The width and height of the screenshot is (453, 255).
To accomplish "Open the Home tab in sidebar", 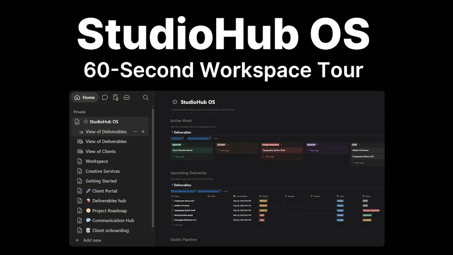I will pyautogui.click(x=85, y=97).
